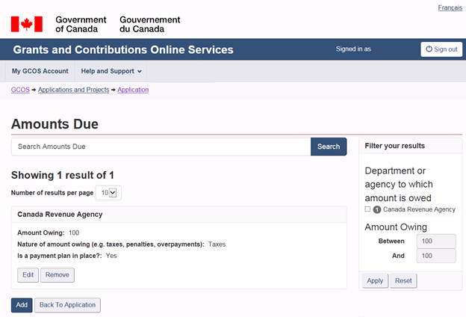Remove the Canada Revenue Agency entry
This screenshot has height=317, width=466.
click(57, 275)
